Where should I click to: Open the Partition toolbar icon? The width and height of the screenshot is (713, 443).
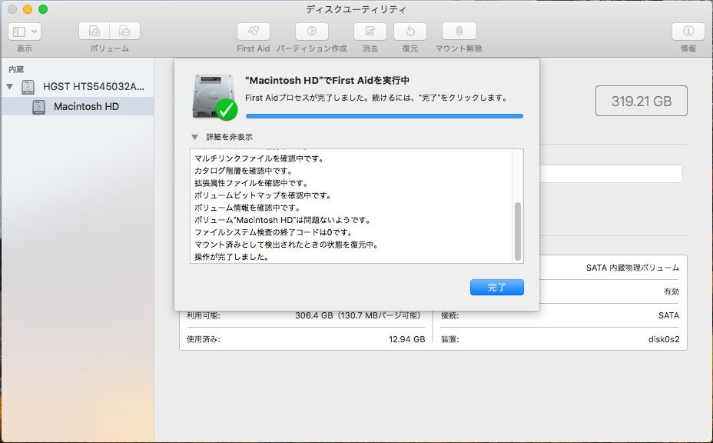point(312,31)
